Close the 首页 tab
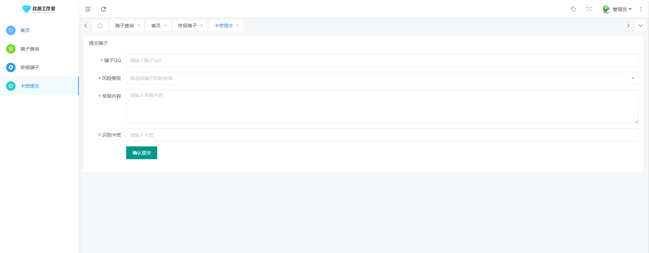This screenshot has width=649, height=253. pos(165,26)
